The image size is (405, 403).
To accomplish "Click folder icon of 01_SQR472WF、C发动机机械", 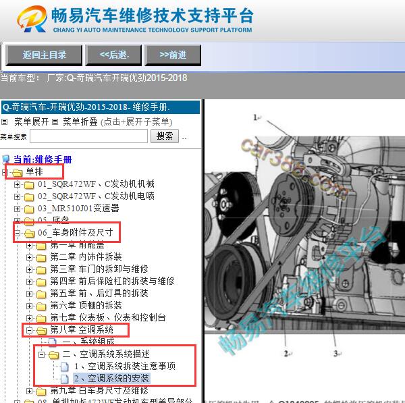I will [x=29, y=185].
